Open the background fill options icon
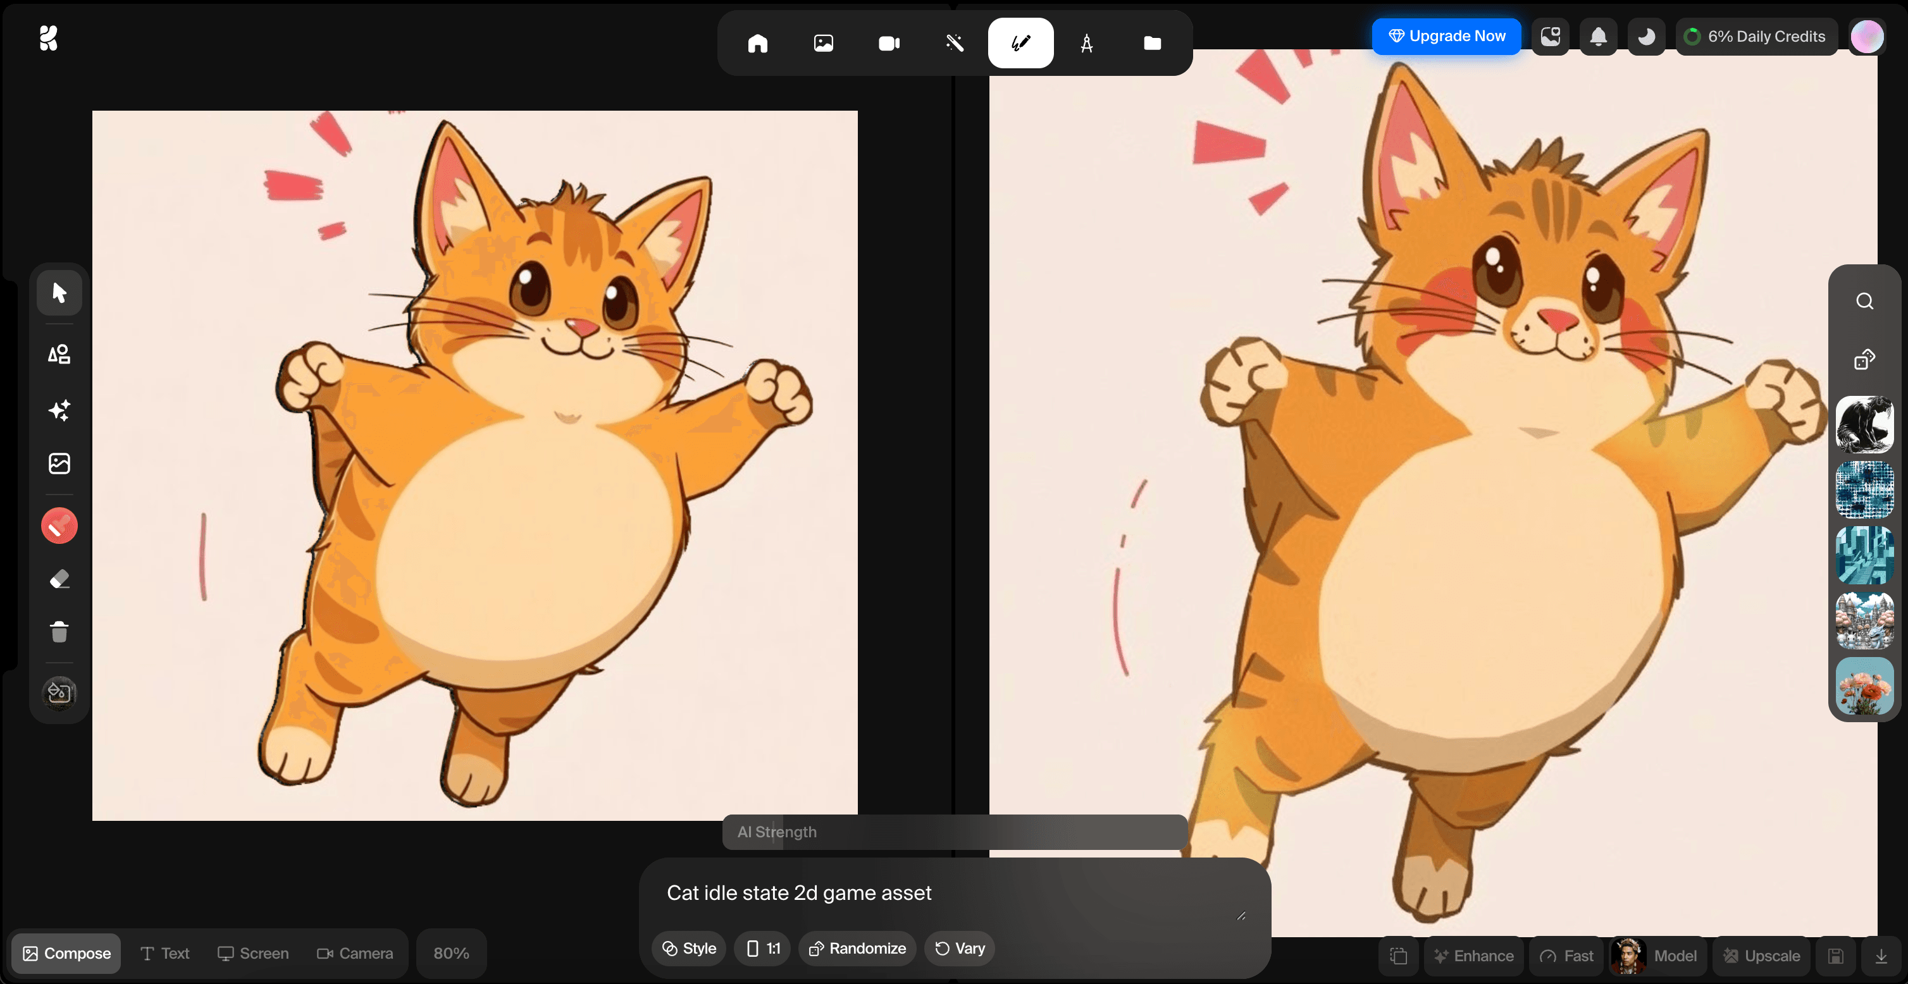The image size is (1908, 984). pos(59,693)
